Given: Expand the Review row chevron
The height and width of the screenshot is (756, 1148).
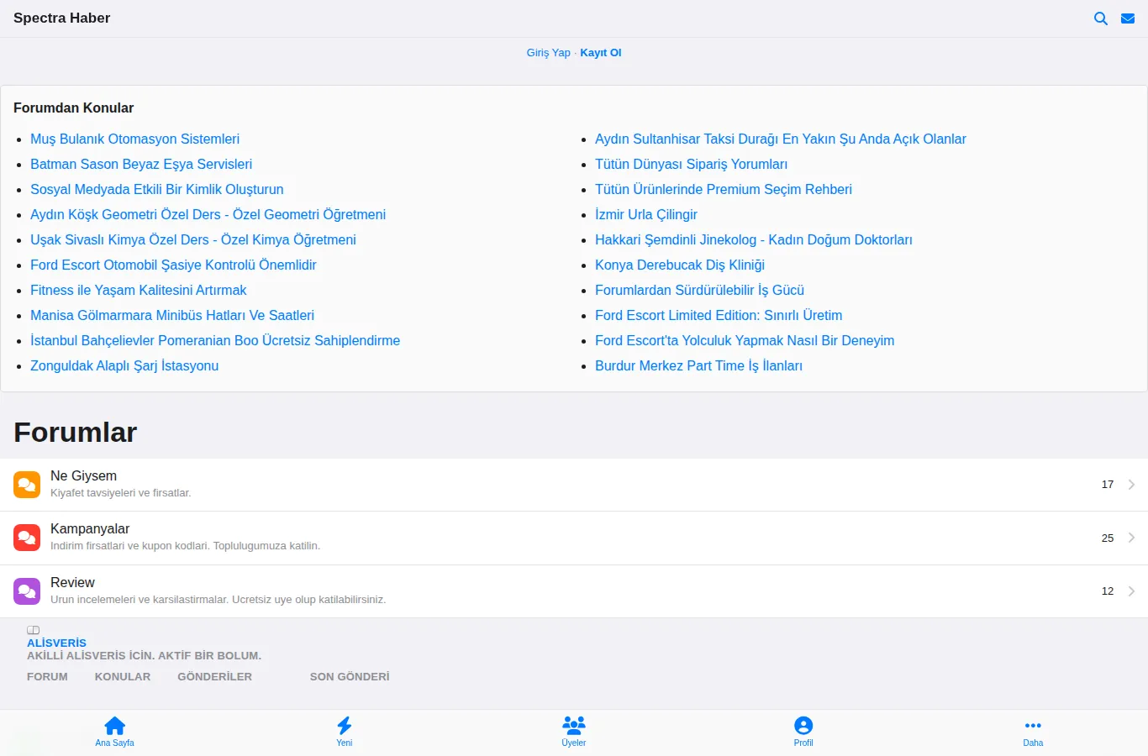Looking at the screenshot, I should (1131, 591).
